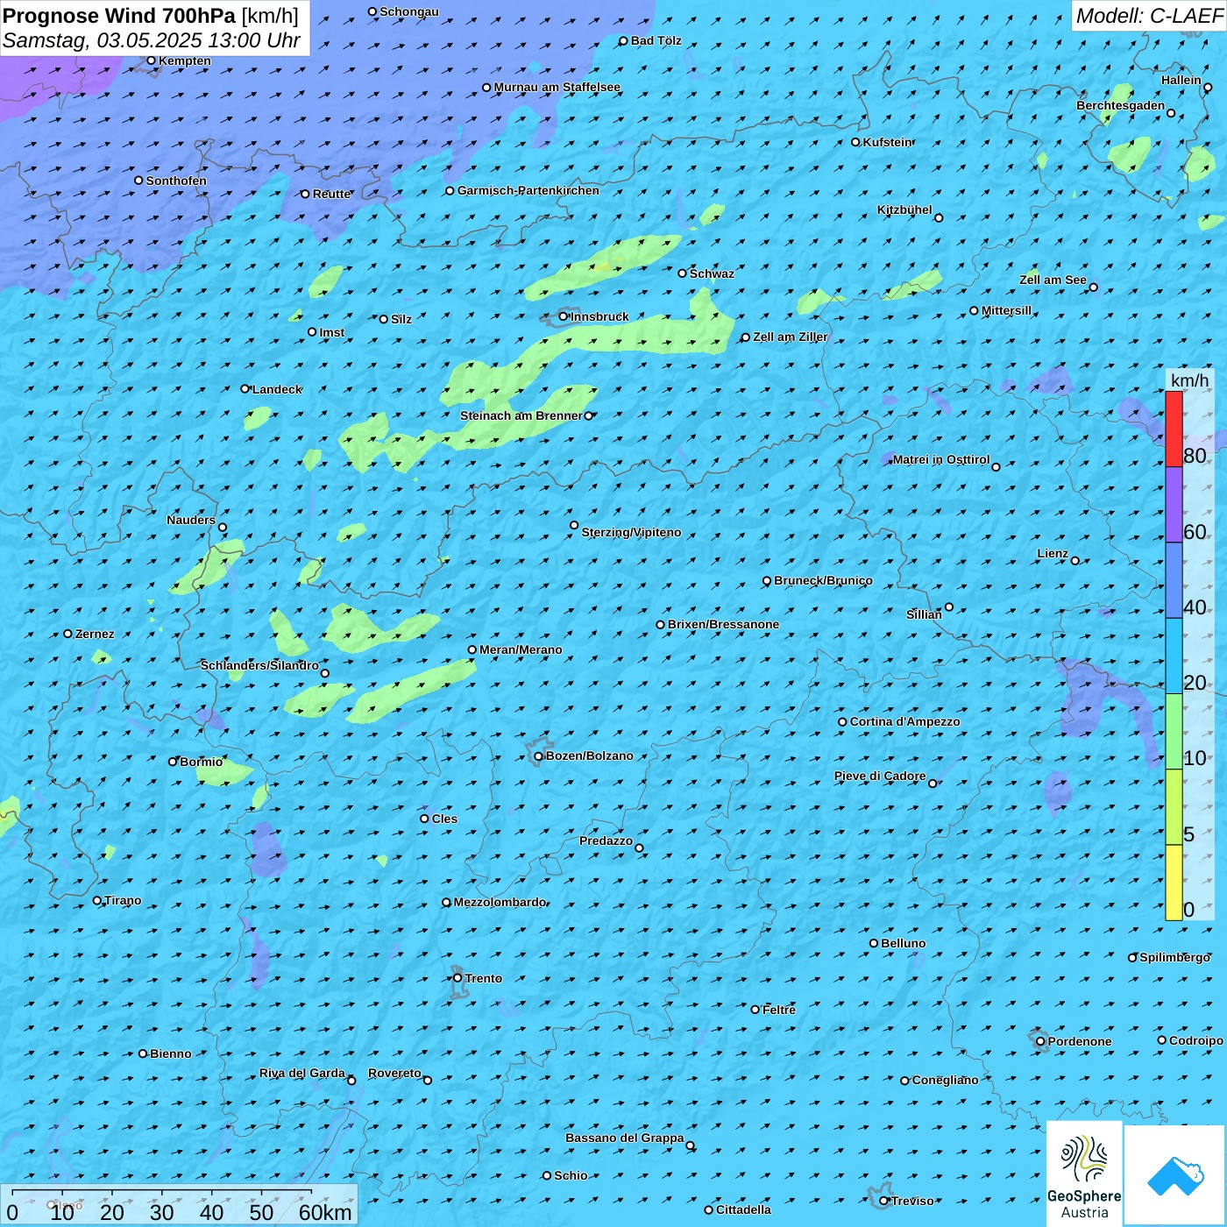Click the blue cloud arrow logo

click(x=1175, y=1175)
